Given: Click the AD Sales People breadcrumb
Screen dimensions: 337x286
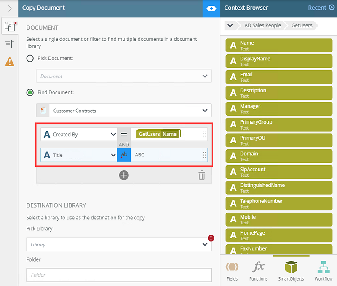Looking at the screenshot, I should [262, 25].
